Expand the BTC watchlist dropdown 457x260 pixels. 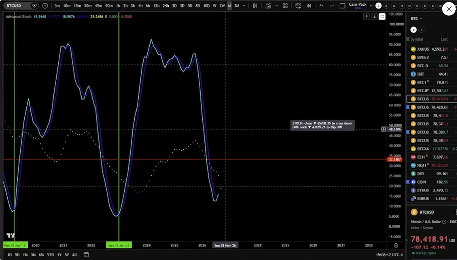[417, 19]
